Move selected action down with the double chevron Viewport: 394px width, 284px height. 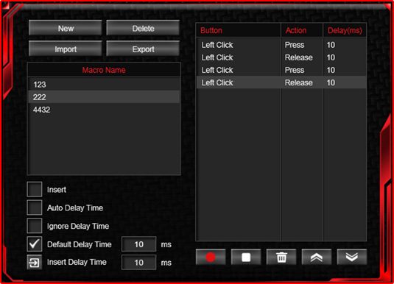(x=352, y=257)
